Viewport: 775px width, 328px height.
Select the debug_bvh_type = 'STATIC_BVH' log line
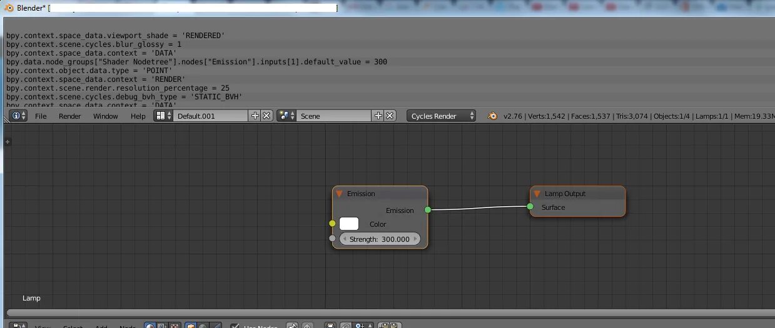[x=124, y=97]
